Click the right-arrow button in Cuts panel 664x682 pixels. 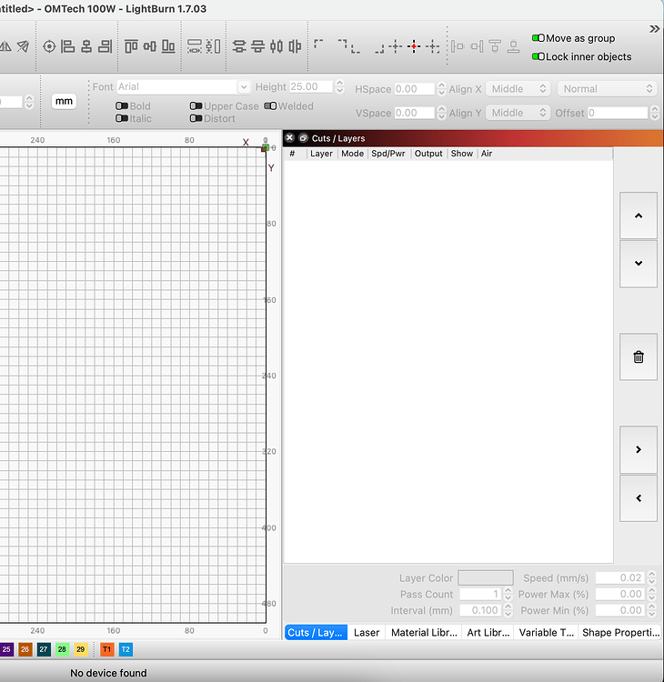tap(639, 449)
